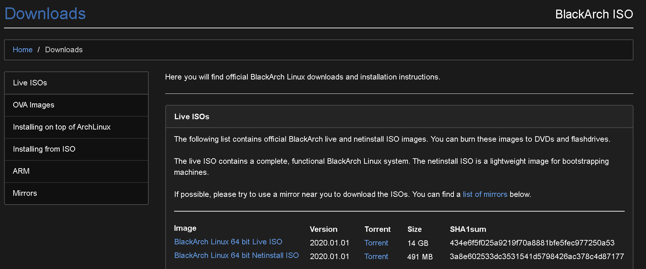Download BlackArch Linux 64 bit Live ISO
Image resolution: width=646 pixels, height=269 pixels.
228,242
